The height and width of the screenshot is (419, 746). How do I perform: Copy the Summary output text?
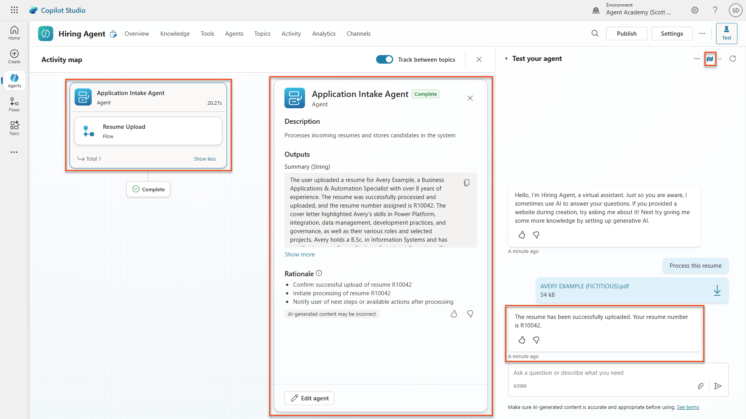(x=467, y=183)
